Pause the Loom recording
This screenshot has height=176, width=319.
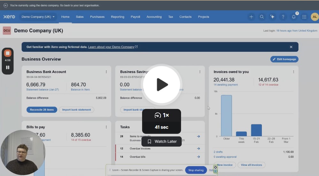(8, 67)
